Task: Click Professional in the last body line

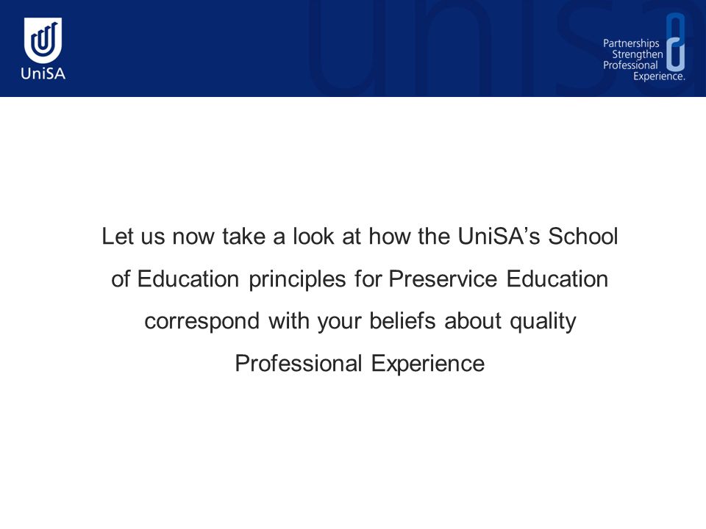Action: (299, 364)
